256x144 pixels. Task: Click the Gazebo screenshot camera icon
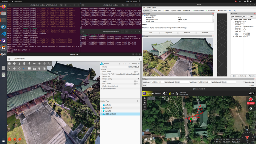point(34,68)
